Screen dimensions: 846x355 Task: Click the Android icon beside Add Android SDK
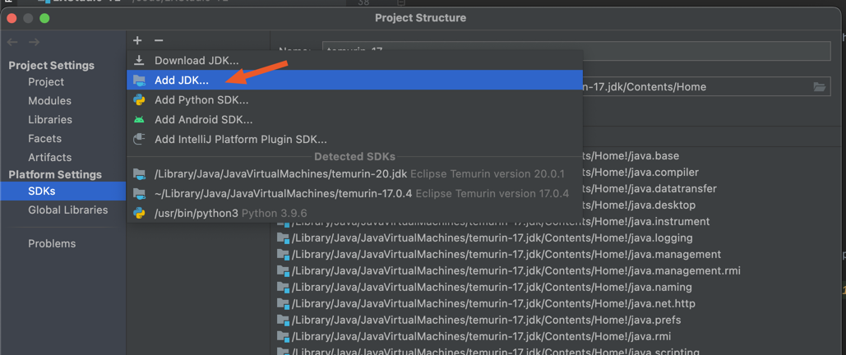tap(139, 119)
